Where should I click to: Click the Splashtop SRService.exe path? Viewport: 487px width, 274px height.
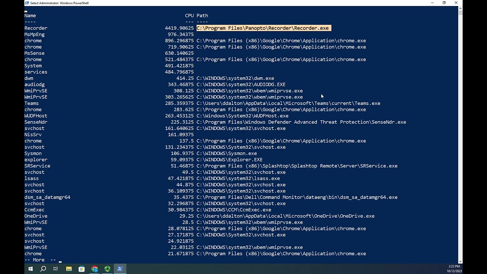[297, 166]
